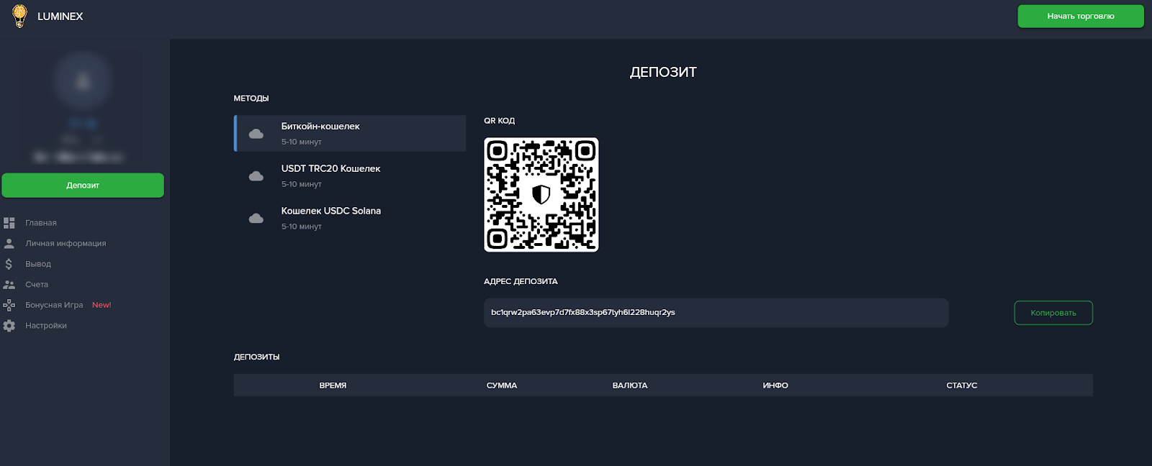Open the Главная menu item
The image size is (1152, 466).
pos(41,223)
